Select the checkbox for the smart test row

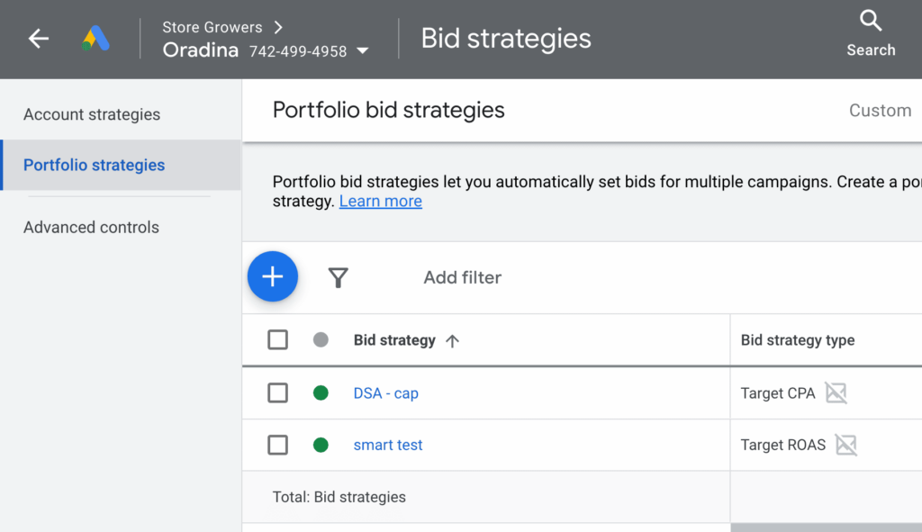277,445
